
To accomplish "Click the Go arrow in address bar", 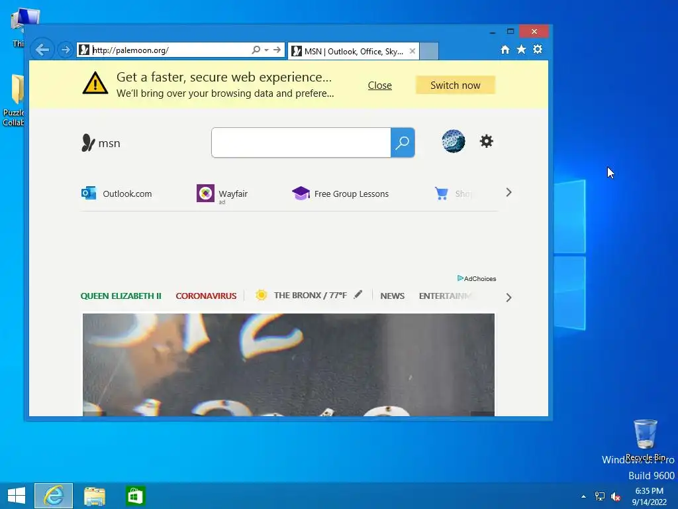I will tap(277, 50).
